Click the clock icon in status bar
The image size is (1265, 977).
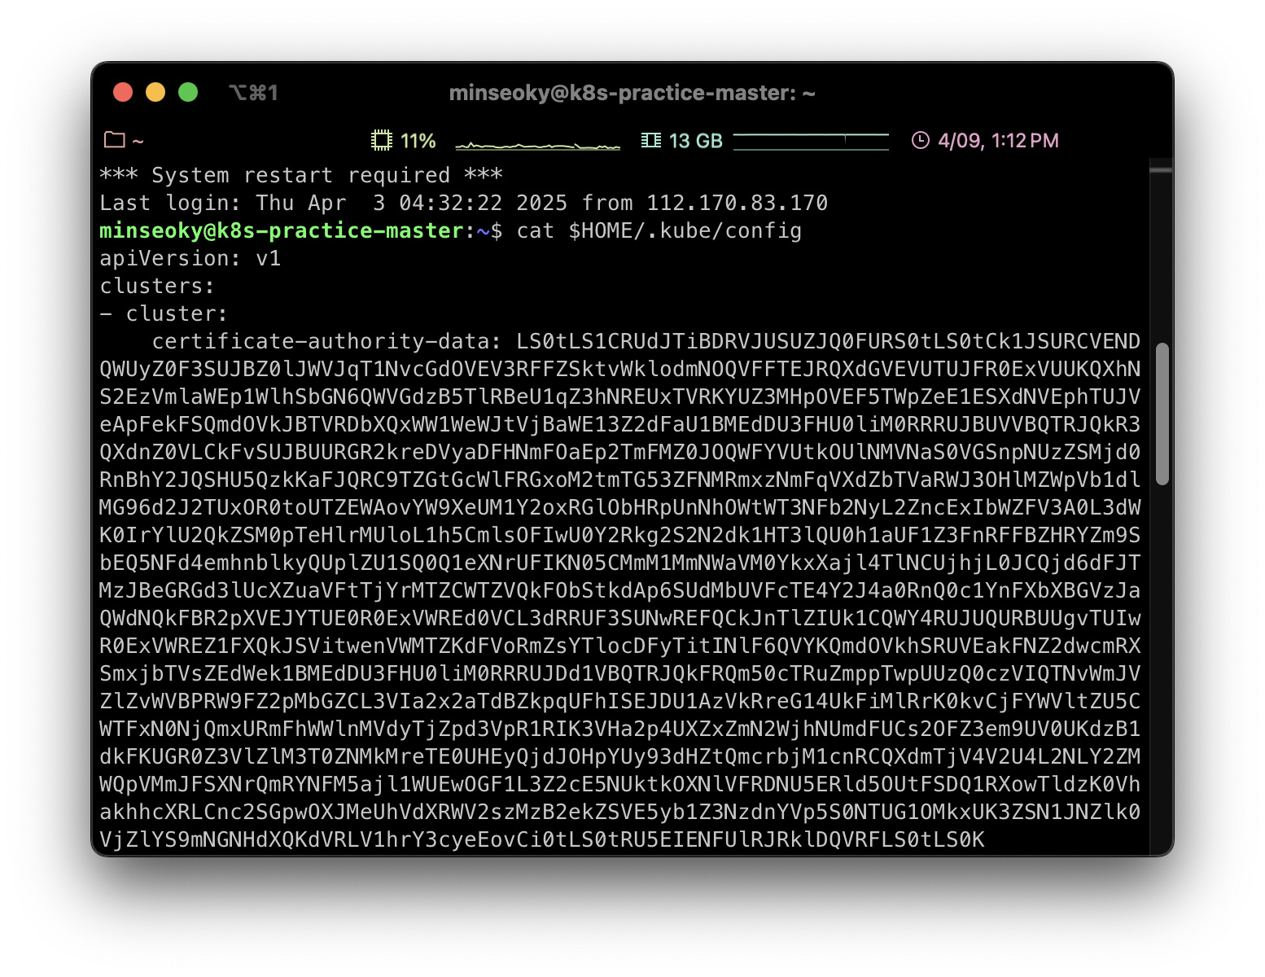click(921, 140)
